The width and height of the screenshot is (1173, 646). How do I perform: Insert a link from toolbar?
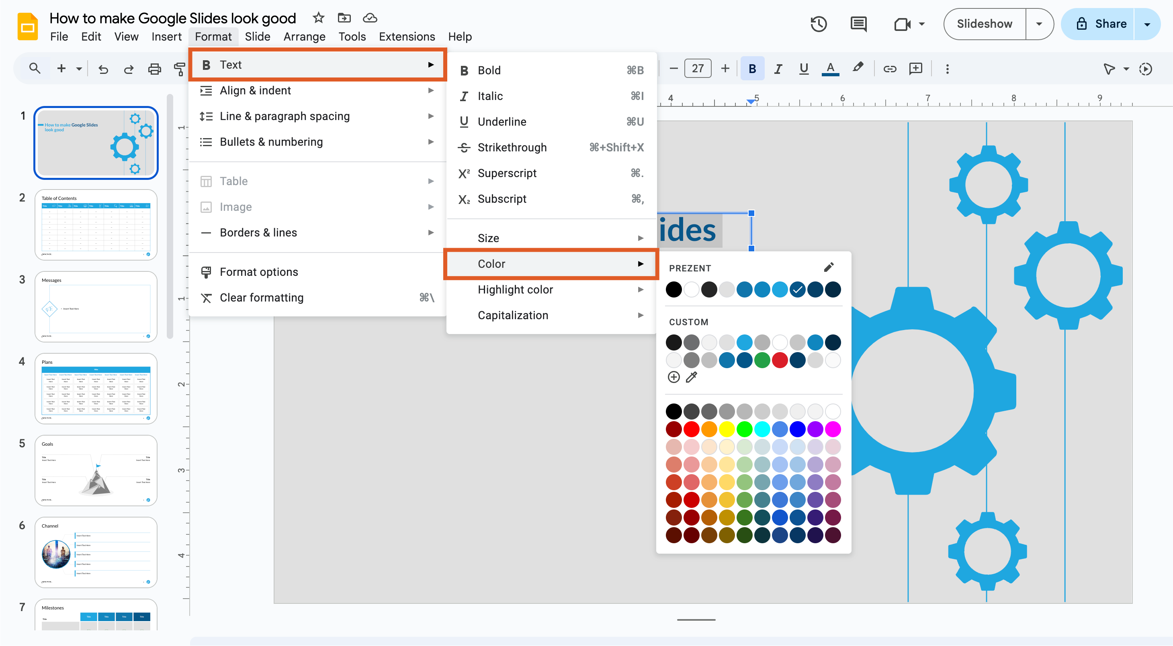point(890,69)
